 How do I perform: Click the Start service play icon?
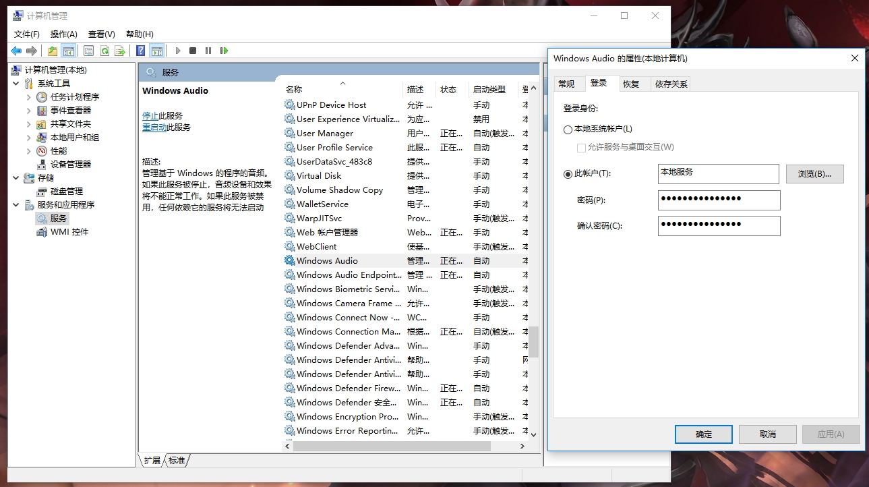(x=178, y=51)
